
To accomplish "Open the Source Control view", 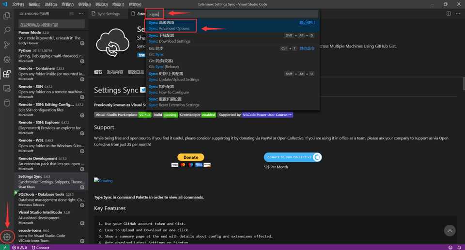I will [x=7, y=45].
